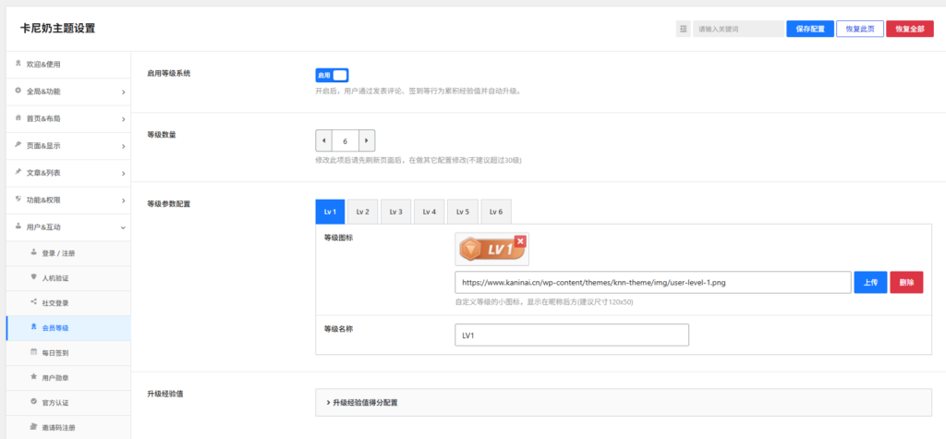This screenshot has width=946, height=439.
Task: Open the 欢迎&使用 section
Action: [x=68, y=65]
